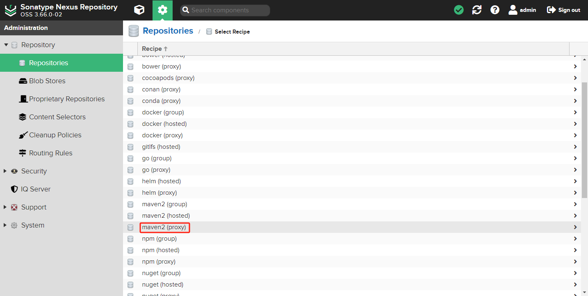
Task: Select the Administration gear icon
Action: [x=162, y=10]
